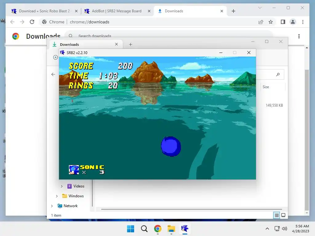Expand the Network tree node
The height and width of the screenshot is (236, 315).
52,206
